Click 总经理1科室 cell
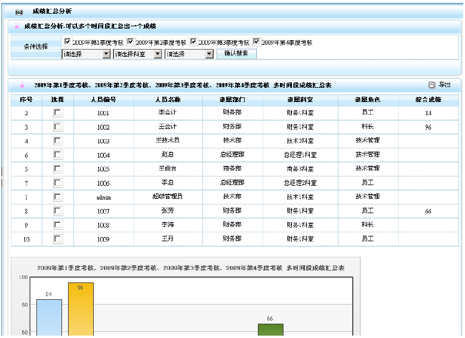The image size is (465, 338). click(300, 155)
